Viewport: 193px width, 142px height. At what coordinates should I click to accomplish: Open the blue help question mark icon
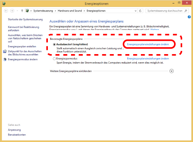click(x=189, y=17)
